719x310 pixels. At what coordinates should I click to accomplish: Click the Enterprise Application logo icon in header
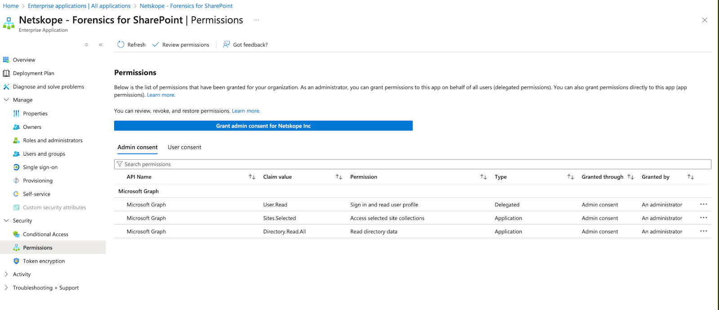coord(9,23)
